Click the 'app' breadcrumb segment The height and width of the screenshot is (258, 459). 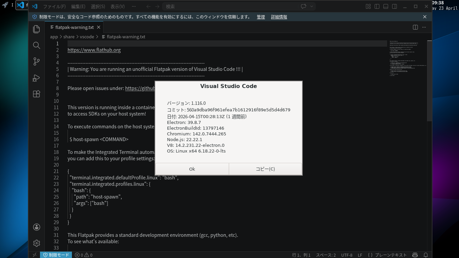click(x=54, y=37)
